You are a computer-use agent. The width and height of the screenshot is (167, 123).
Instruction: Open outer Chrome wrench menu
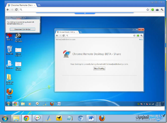pyautogui.click(x=162, y=10)
